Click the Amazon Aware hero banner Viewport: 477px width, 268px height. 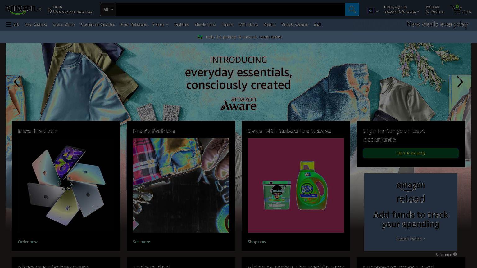[238, 82]
